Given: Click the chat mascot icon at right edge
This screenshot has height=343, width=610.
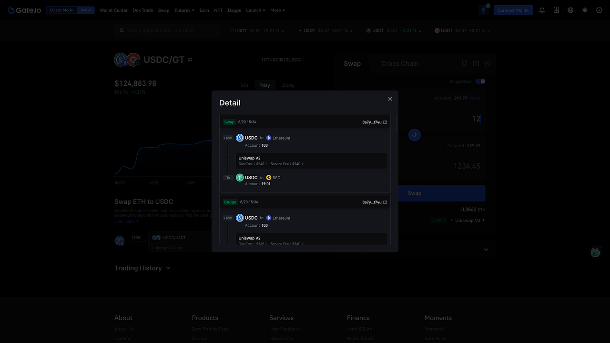Looking at the screenshot, I should [x=595, y=252].
